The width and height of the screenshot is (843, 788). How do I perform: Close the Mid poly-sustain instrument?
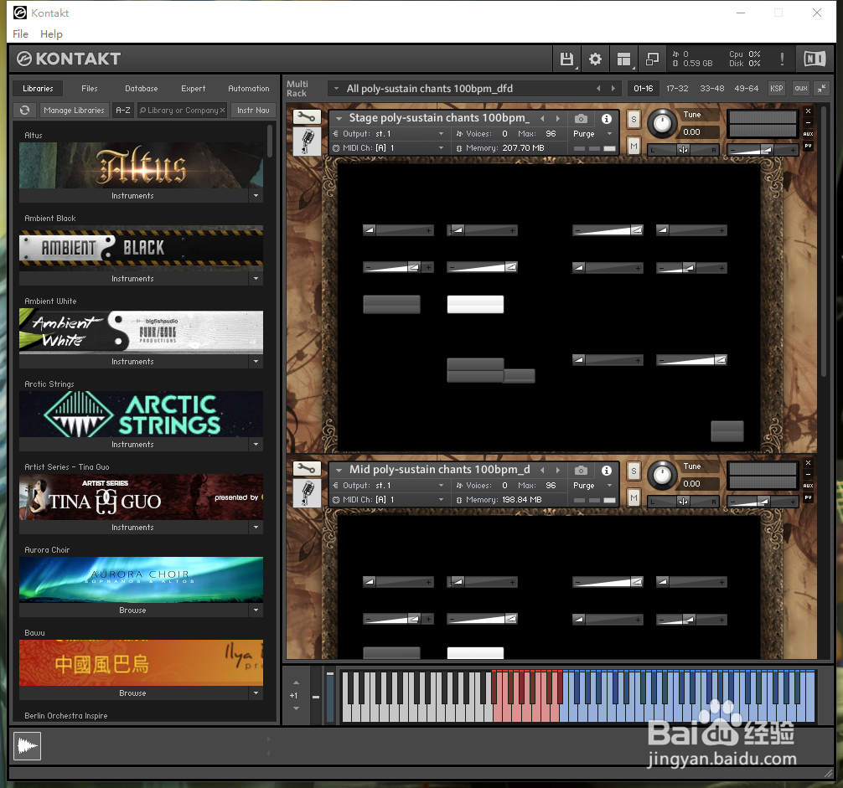[808, 463]
